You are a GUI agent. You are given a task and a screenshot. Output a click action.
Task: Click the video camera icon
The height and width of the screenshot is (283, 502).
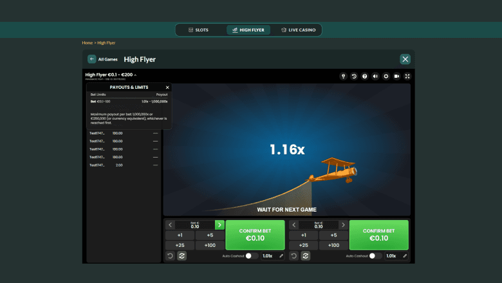[396, 76]
